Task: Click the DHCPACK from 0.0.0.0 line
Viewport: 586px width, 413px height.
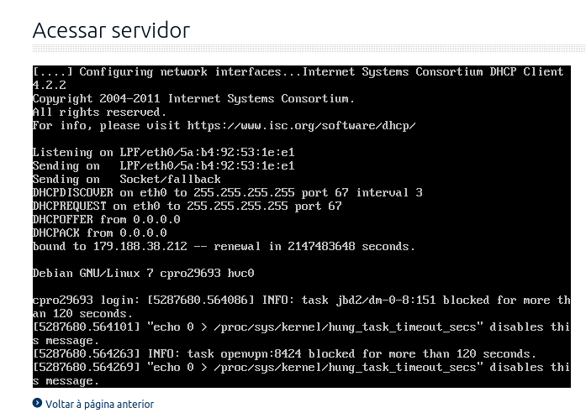Action: point(100,233)
